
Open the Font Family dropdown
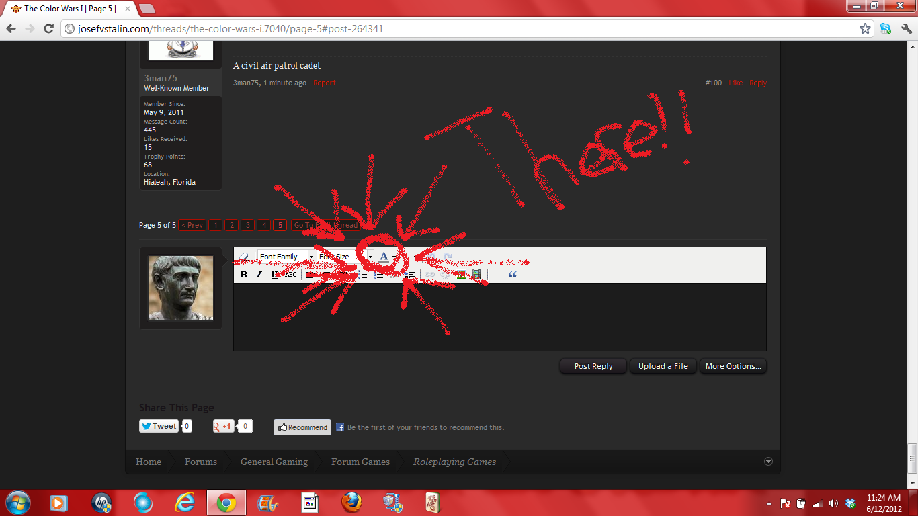pos(311,257)
